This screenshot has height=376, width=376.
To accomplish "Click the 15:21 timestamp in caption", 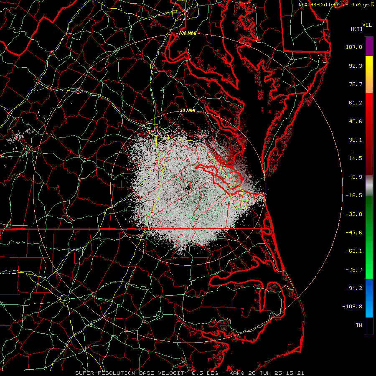I will tap(296, 373).
